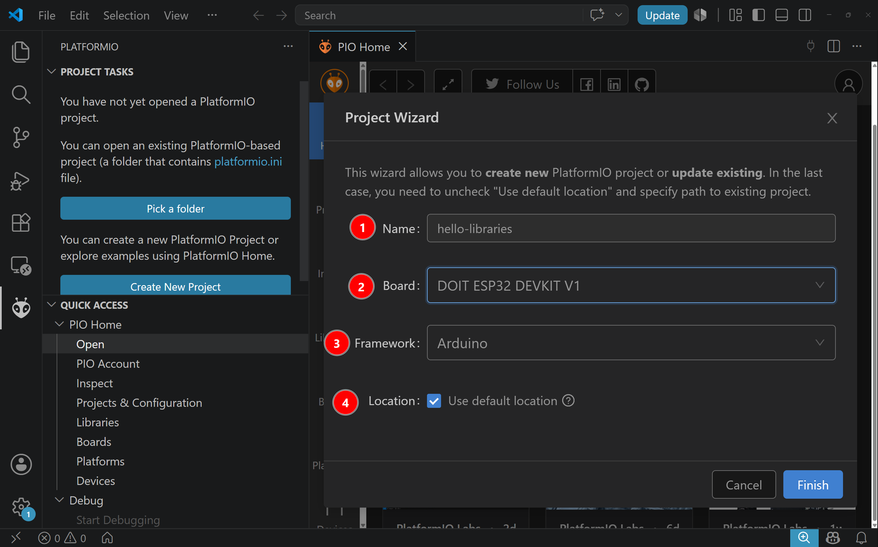Image resolution: width=878 pixels, height=547 pixels.
Task: Open the File menu
Action: (47, 15)
